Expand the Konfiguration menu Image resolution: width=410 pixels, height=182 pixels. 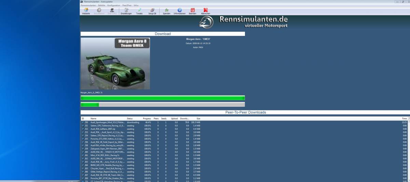pyautogui.click(x=113, y=5)
